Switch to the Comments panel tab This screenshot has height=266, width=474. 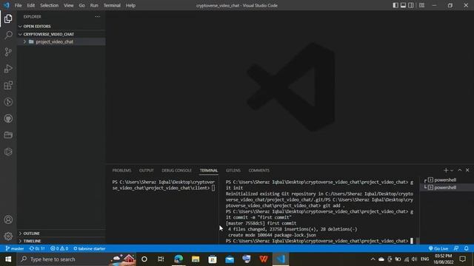259,171
